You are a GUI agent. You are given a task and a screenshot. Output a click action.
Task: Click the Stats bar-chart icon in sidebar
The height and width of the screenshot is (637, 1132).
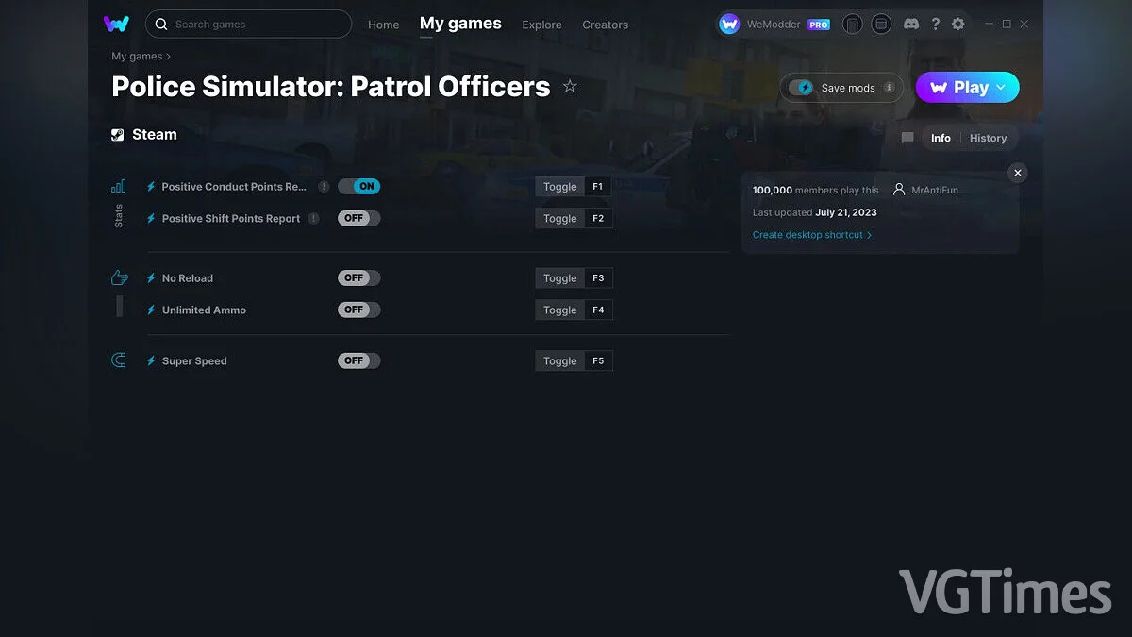click(118, 187)
